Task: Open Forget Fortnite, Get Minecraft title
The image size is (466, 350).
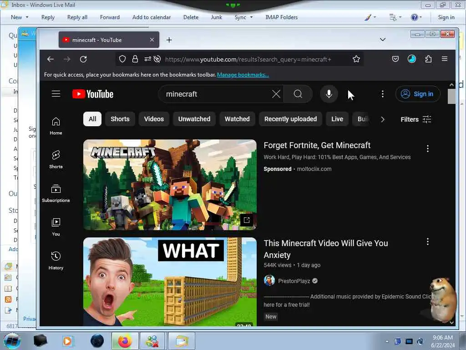Action: click(x=317, y=145)
